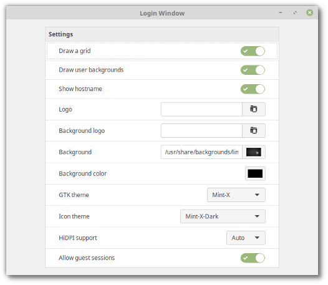
Task: Open file browser for Background logo
Action: point(254,130)
